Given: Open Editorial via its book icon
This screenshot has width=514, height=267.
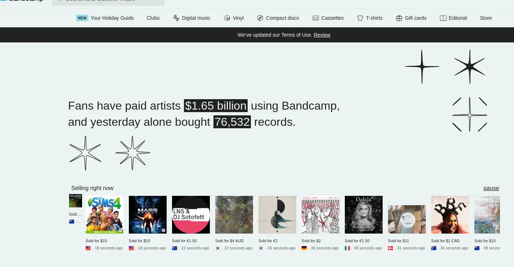Looking at the screenshot, I should click(x=443, y=18).
